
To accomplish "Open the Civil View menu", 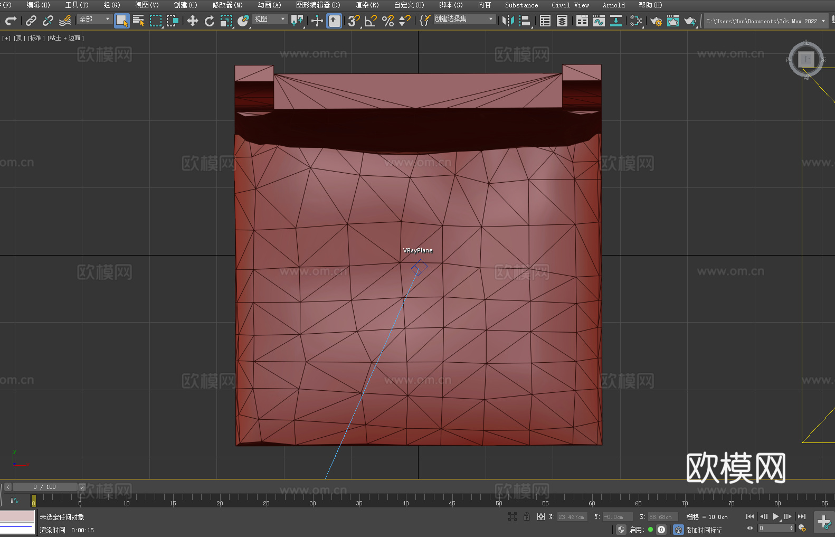I will tap(570, 5).
